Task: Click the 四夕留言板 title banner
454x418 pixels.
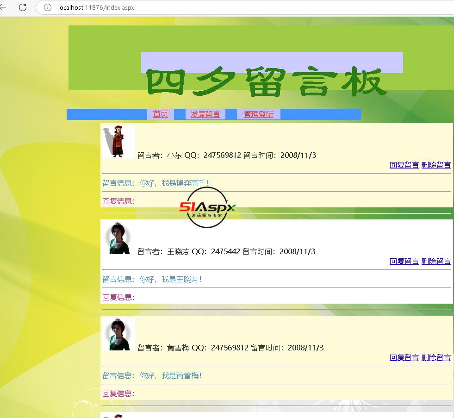Action: pos(267,81)
